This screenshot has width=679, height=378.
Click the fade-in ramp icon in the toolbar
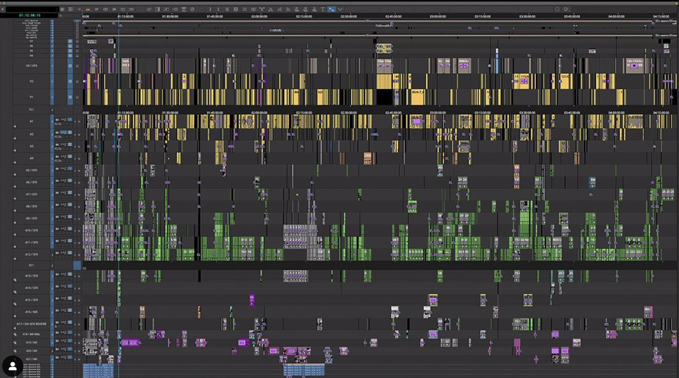point(279,9)
